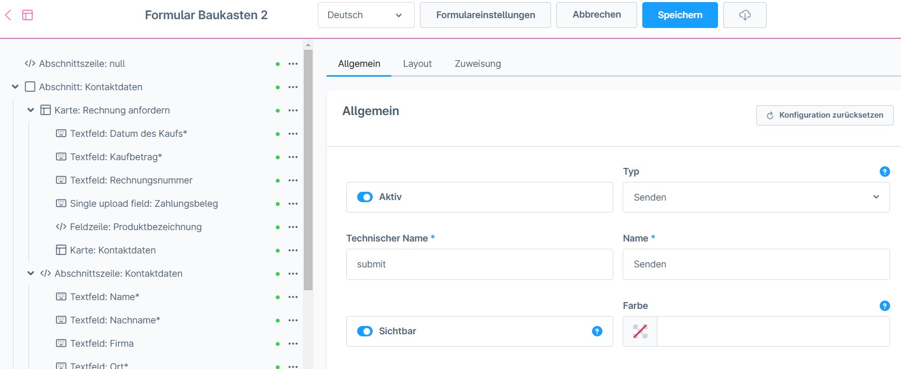Image resolution: width=901 pixels, height=369 pixels.
Task: Click the back arrow icon
Action: click(8, 15)
